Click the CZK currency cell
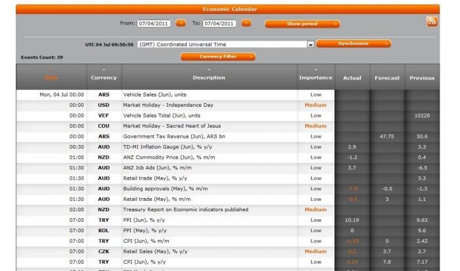 [104, 252]
